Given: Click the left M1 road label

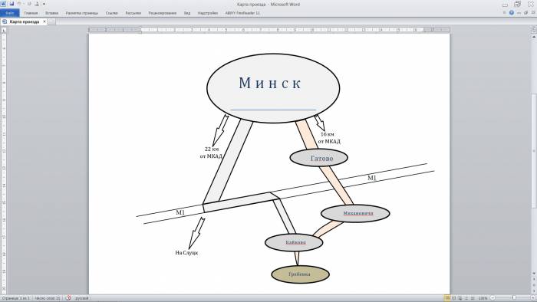Looking at the screenshot, I should 180,212.
